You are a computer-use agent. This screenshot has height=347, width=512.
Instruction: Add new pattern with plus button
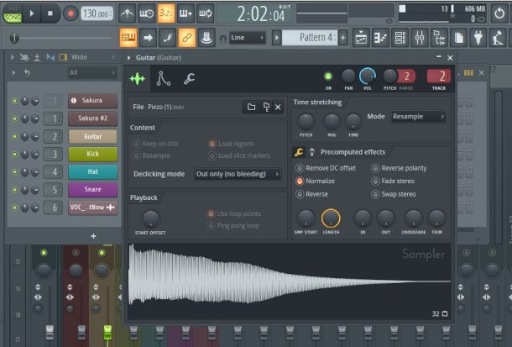[342, 38]
